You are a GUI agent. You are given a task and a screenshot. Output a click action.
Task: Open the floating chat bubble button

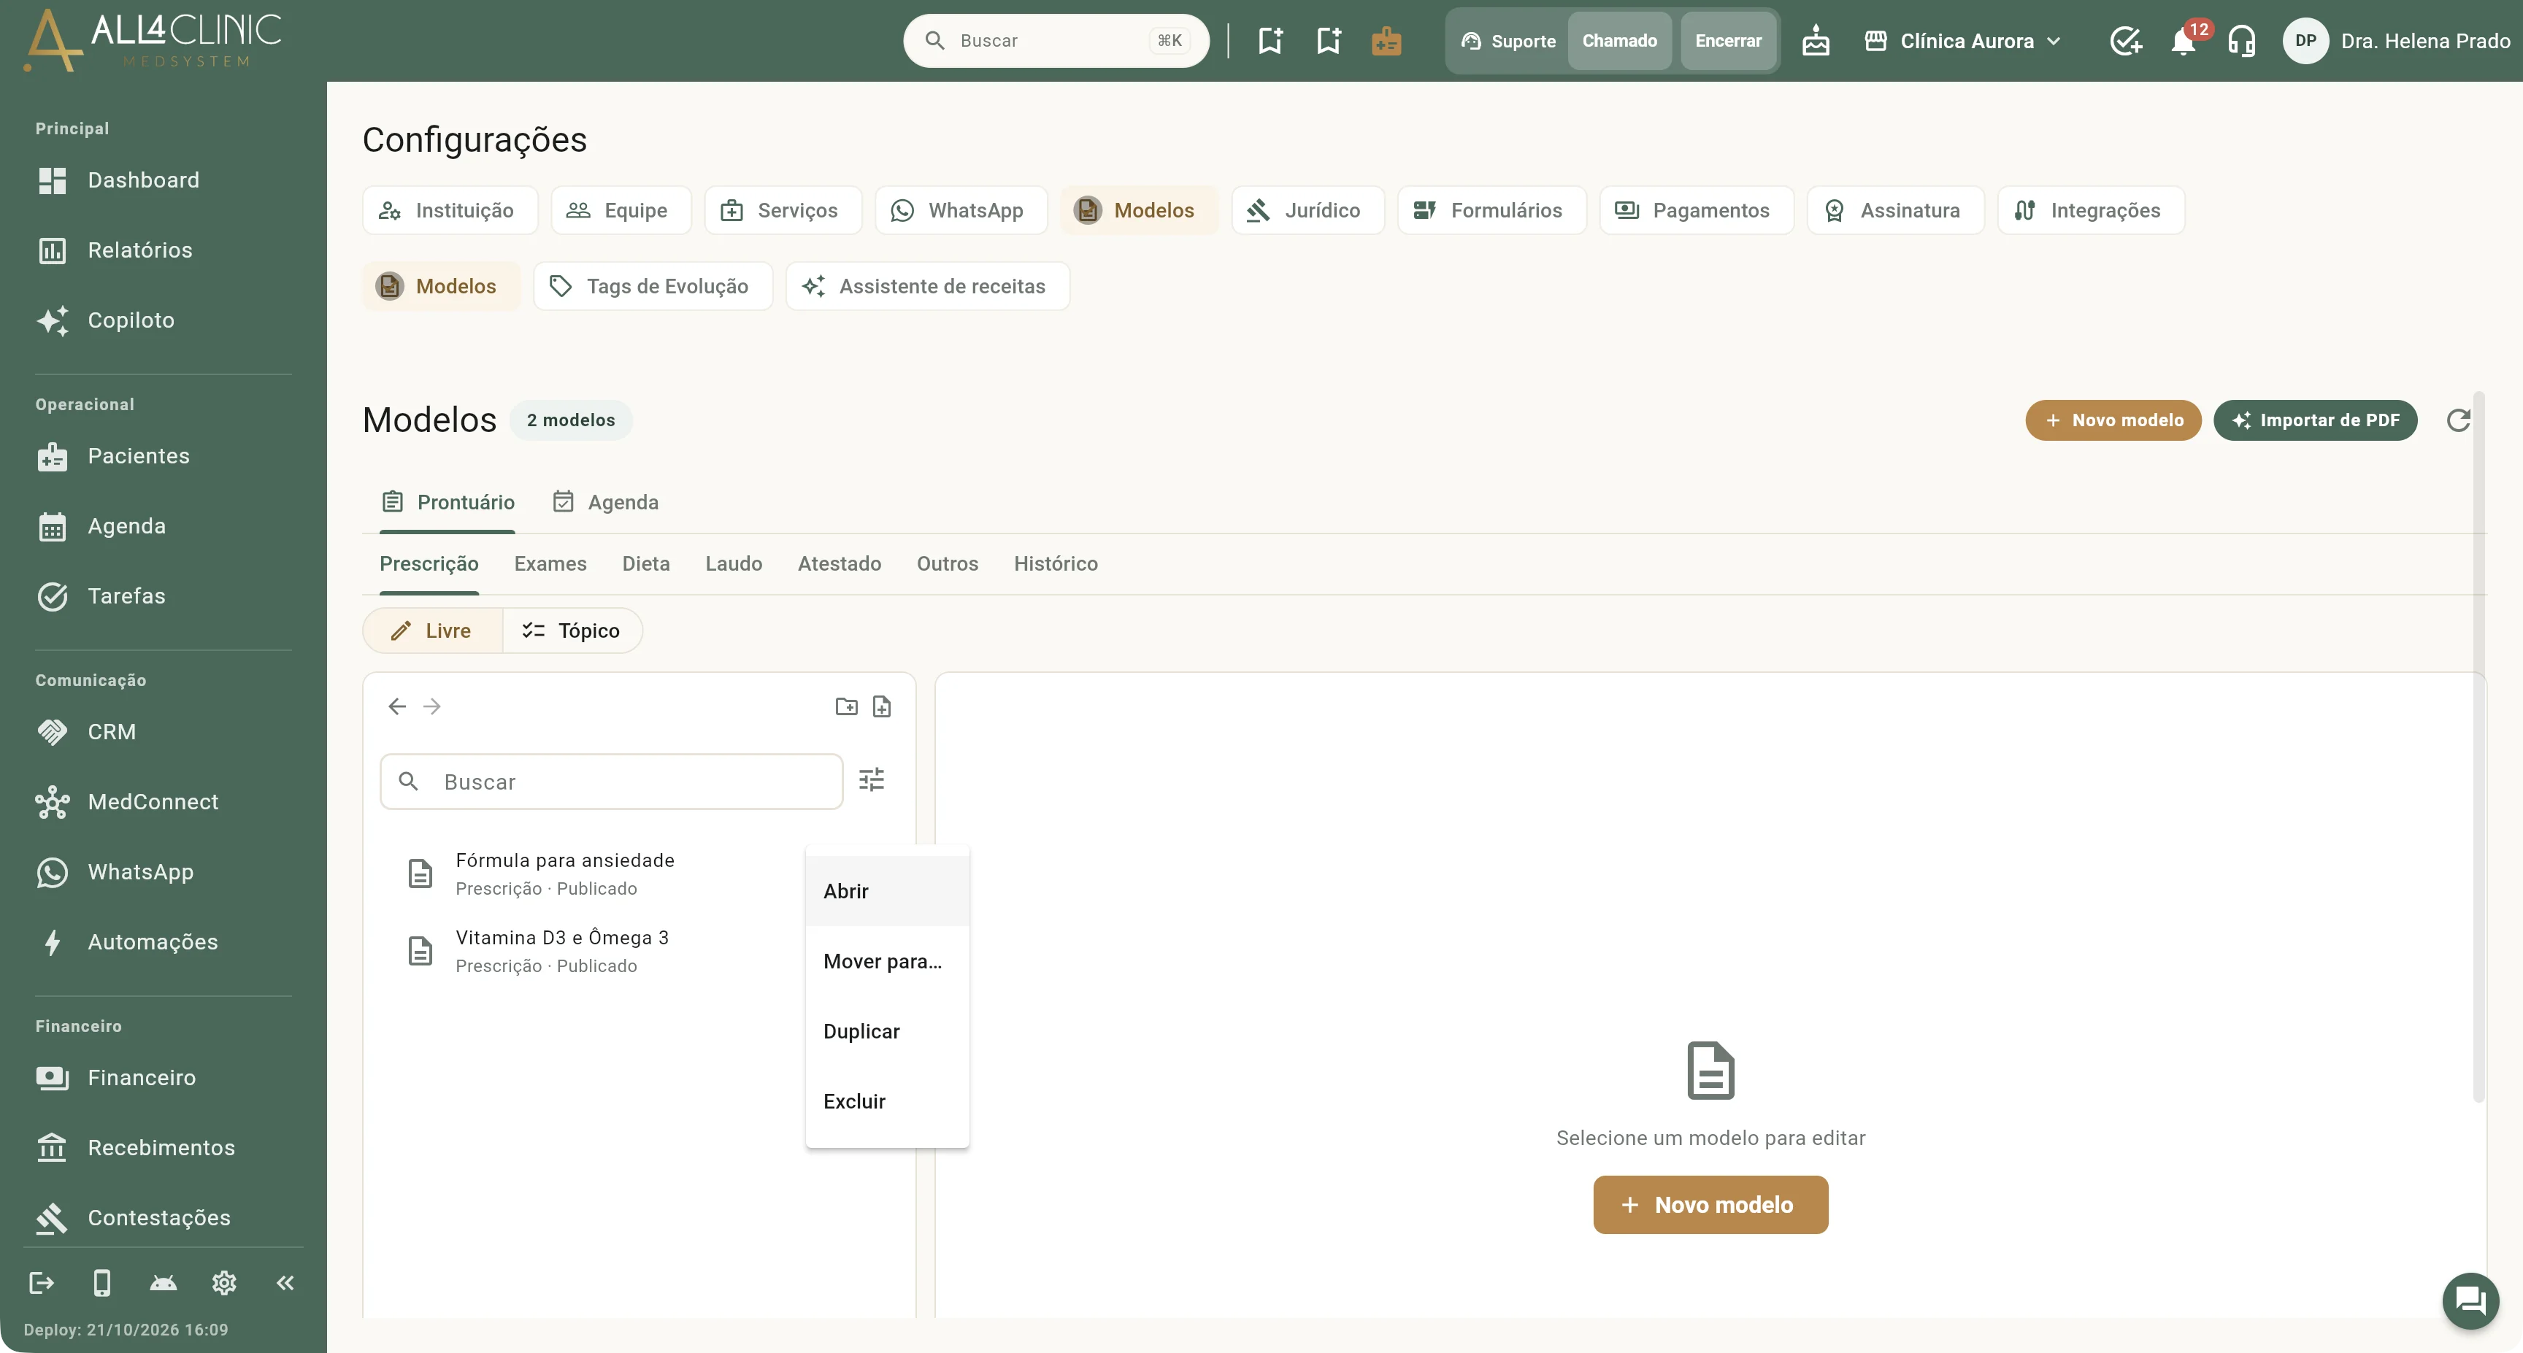tap(2470, 1300)
